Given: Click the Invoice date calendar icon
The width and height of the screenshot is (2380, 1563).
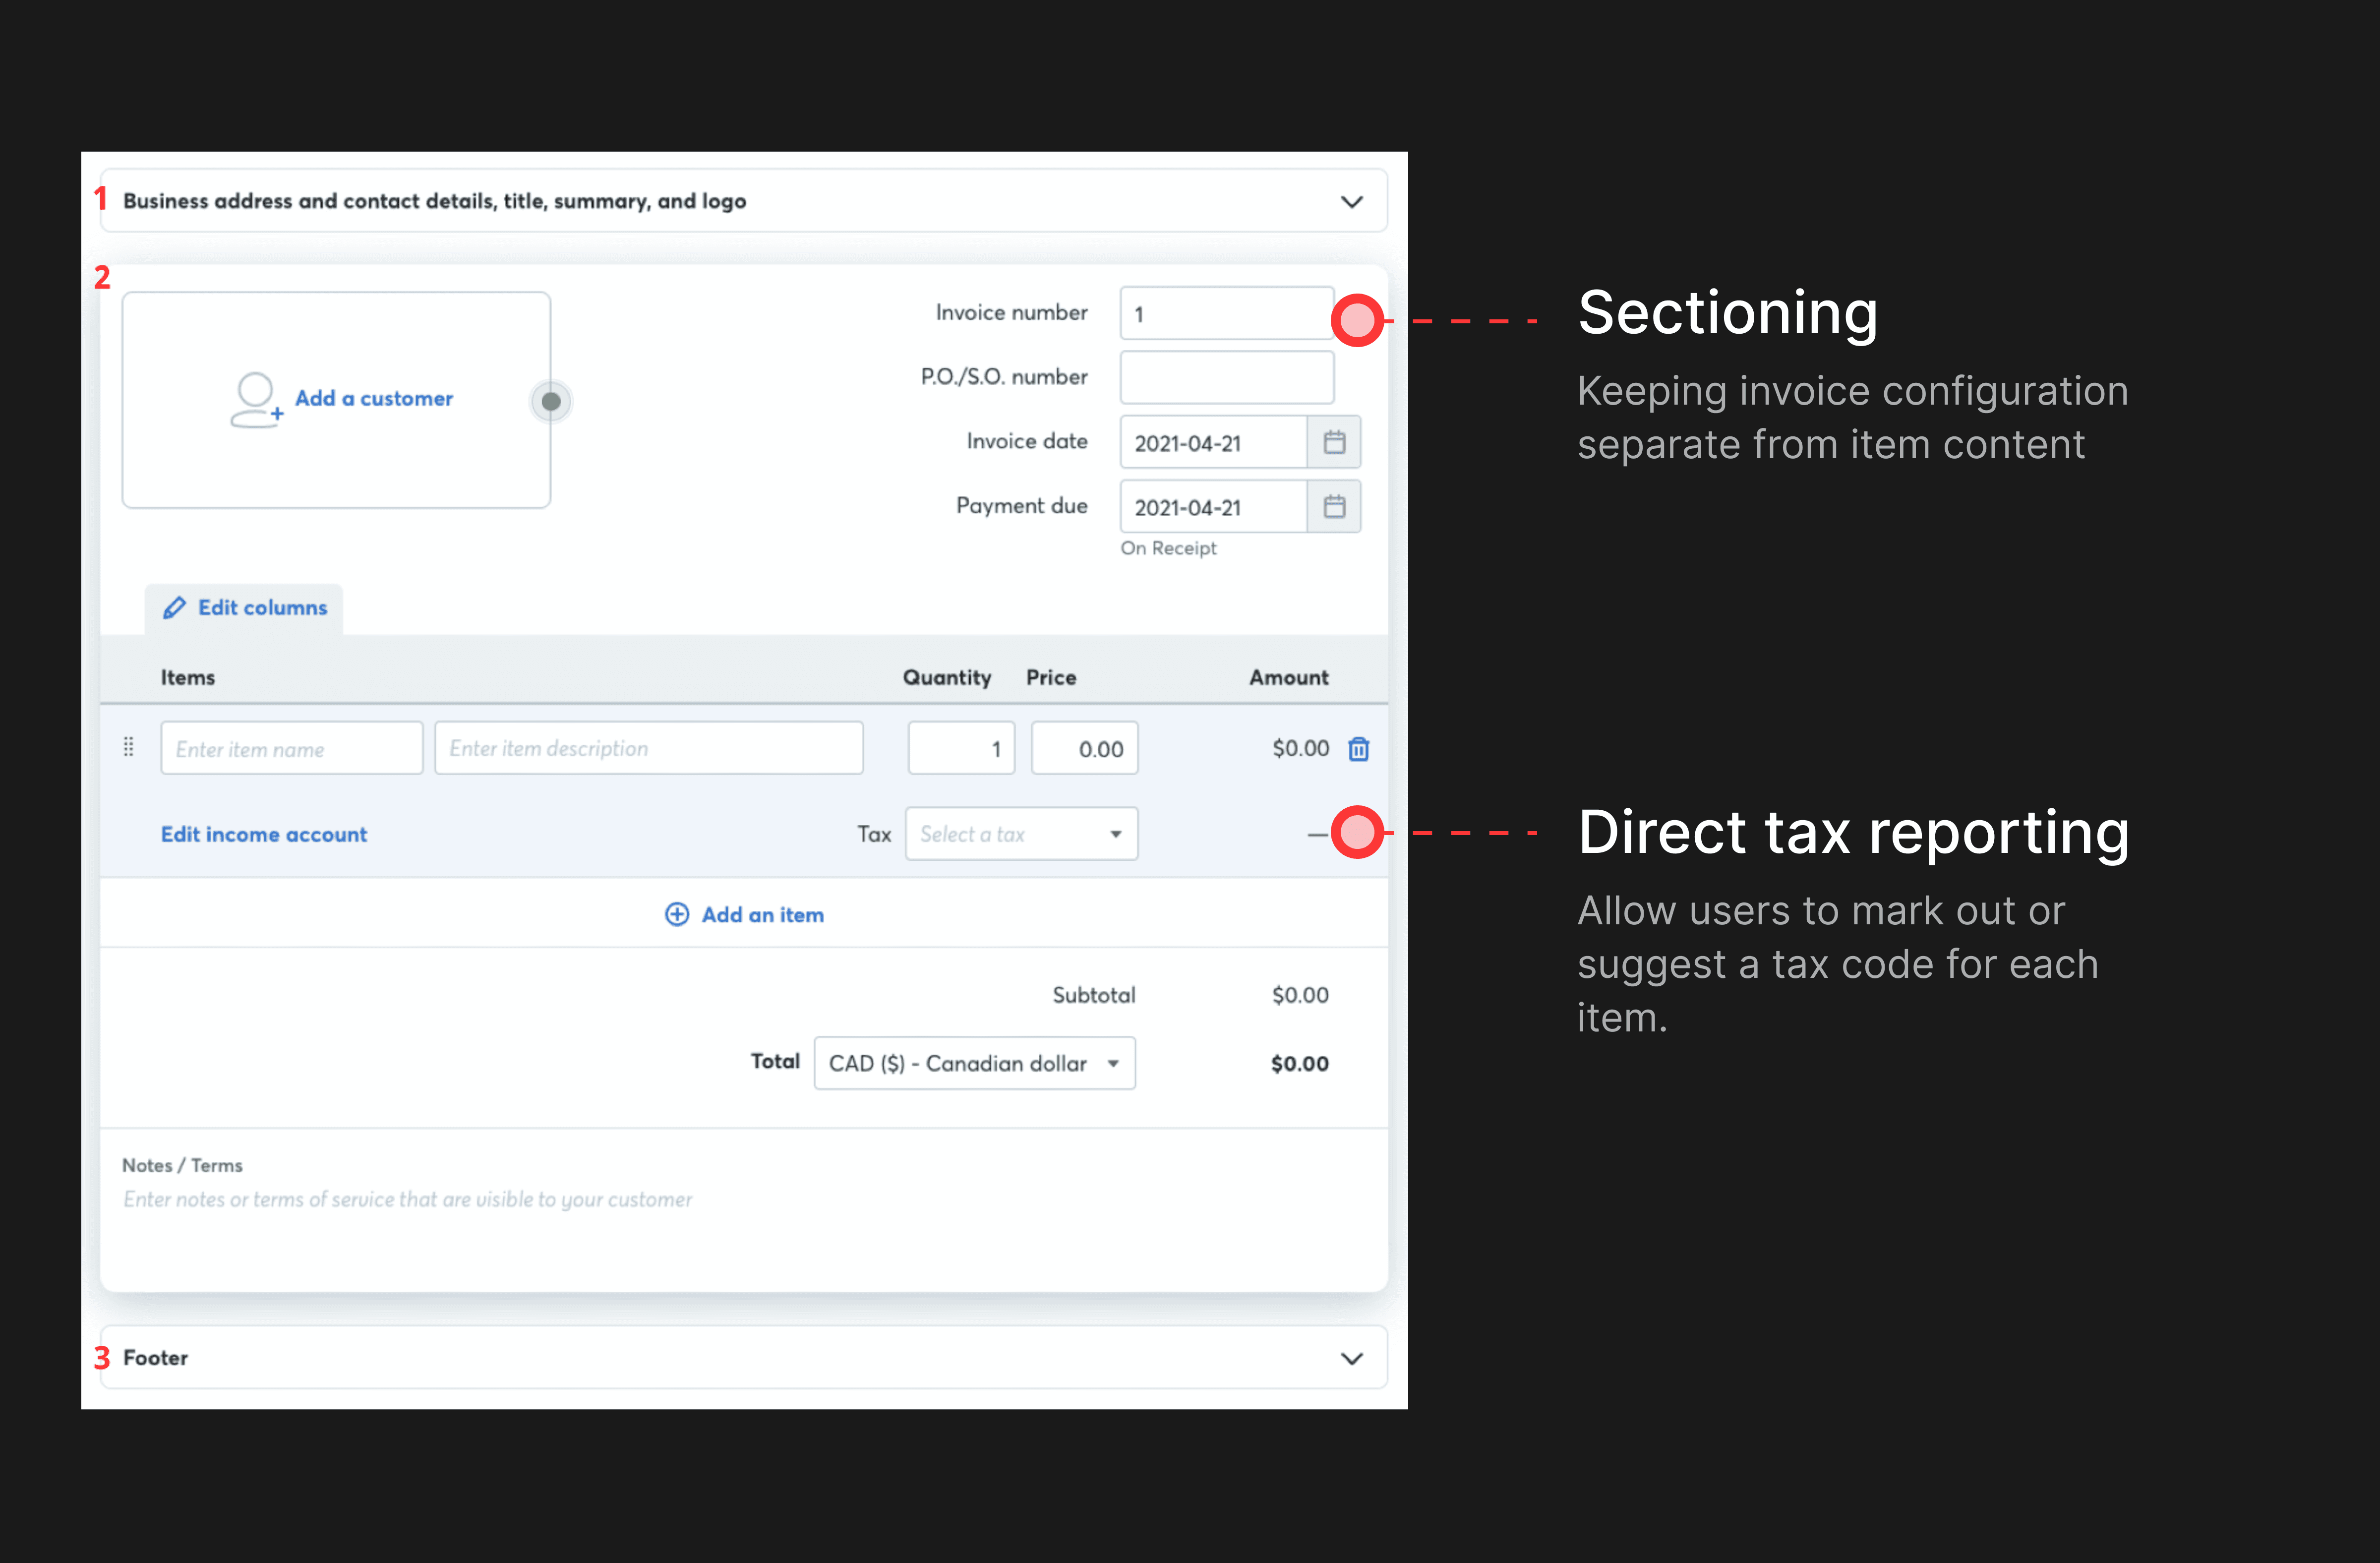Looking at the screenshot, I should click(x=1334, y=442).
